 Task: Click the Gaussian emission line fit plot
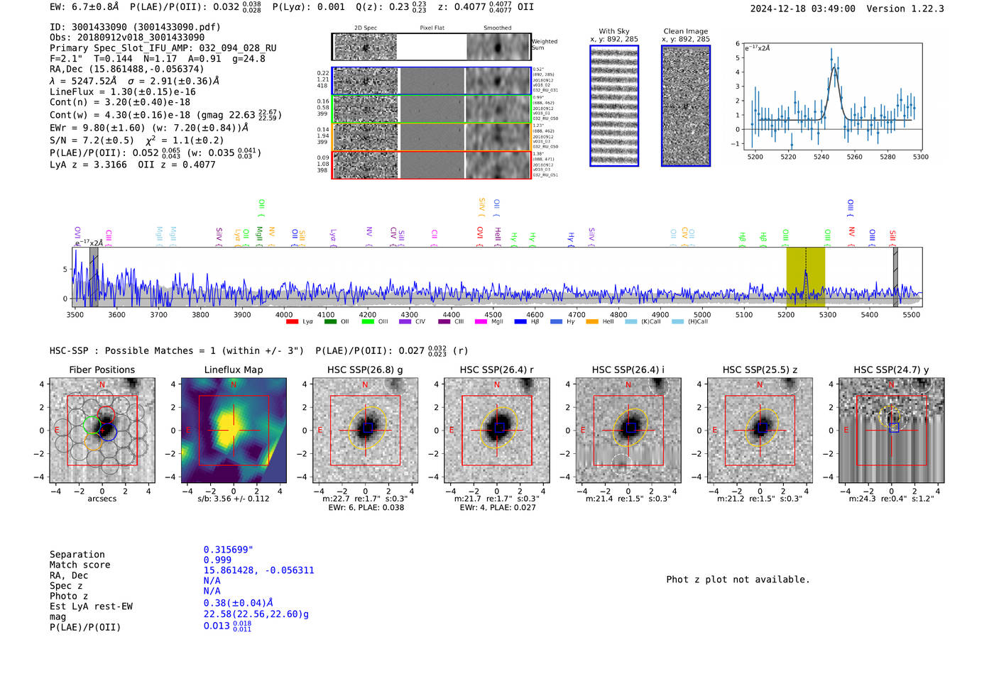[x=832, y=96]
